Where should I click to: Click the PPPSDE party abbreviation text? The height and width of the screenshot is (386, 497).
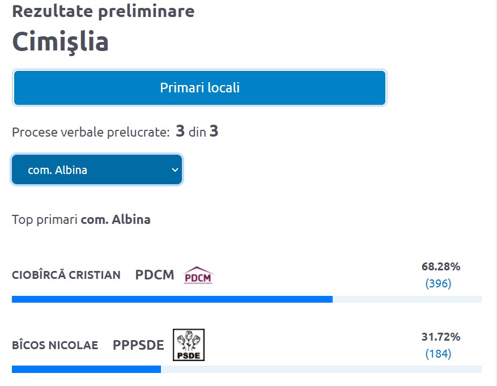click(138, 345)
